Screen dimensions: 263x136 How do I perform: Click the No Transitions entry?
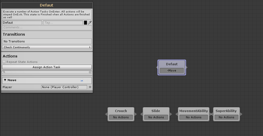[x=47, y=41]
